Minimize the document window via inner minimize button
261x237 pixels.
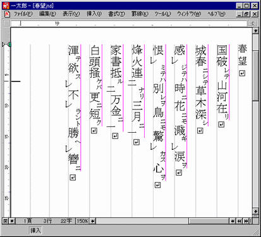coord(240,15)
